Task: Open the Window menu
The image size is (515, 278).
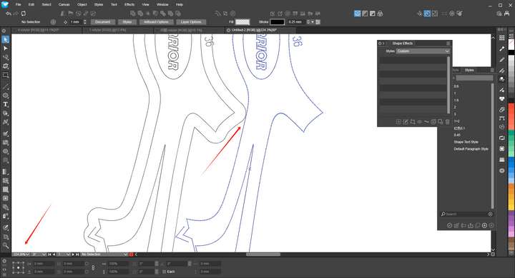Action: pyautogui.click(x=162, y=4)
